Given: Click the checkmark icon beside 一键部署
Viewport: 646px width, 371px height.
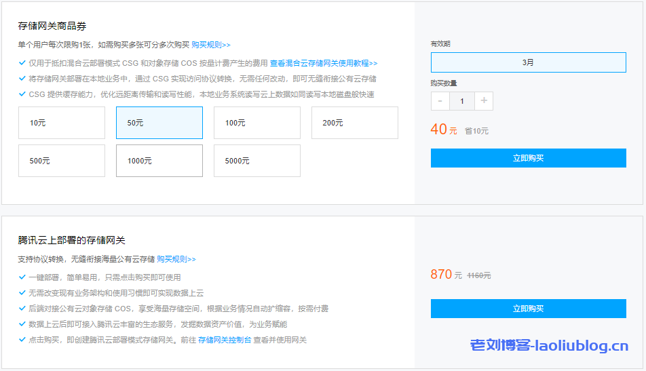Looking at the screenshot, I should (x=22, y=277).
